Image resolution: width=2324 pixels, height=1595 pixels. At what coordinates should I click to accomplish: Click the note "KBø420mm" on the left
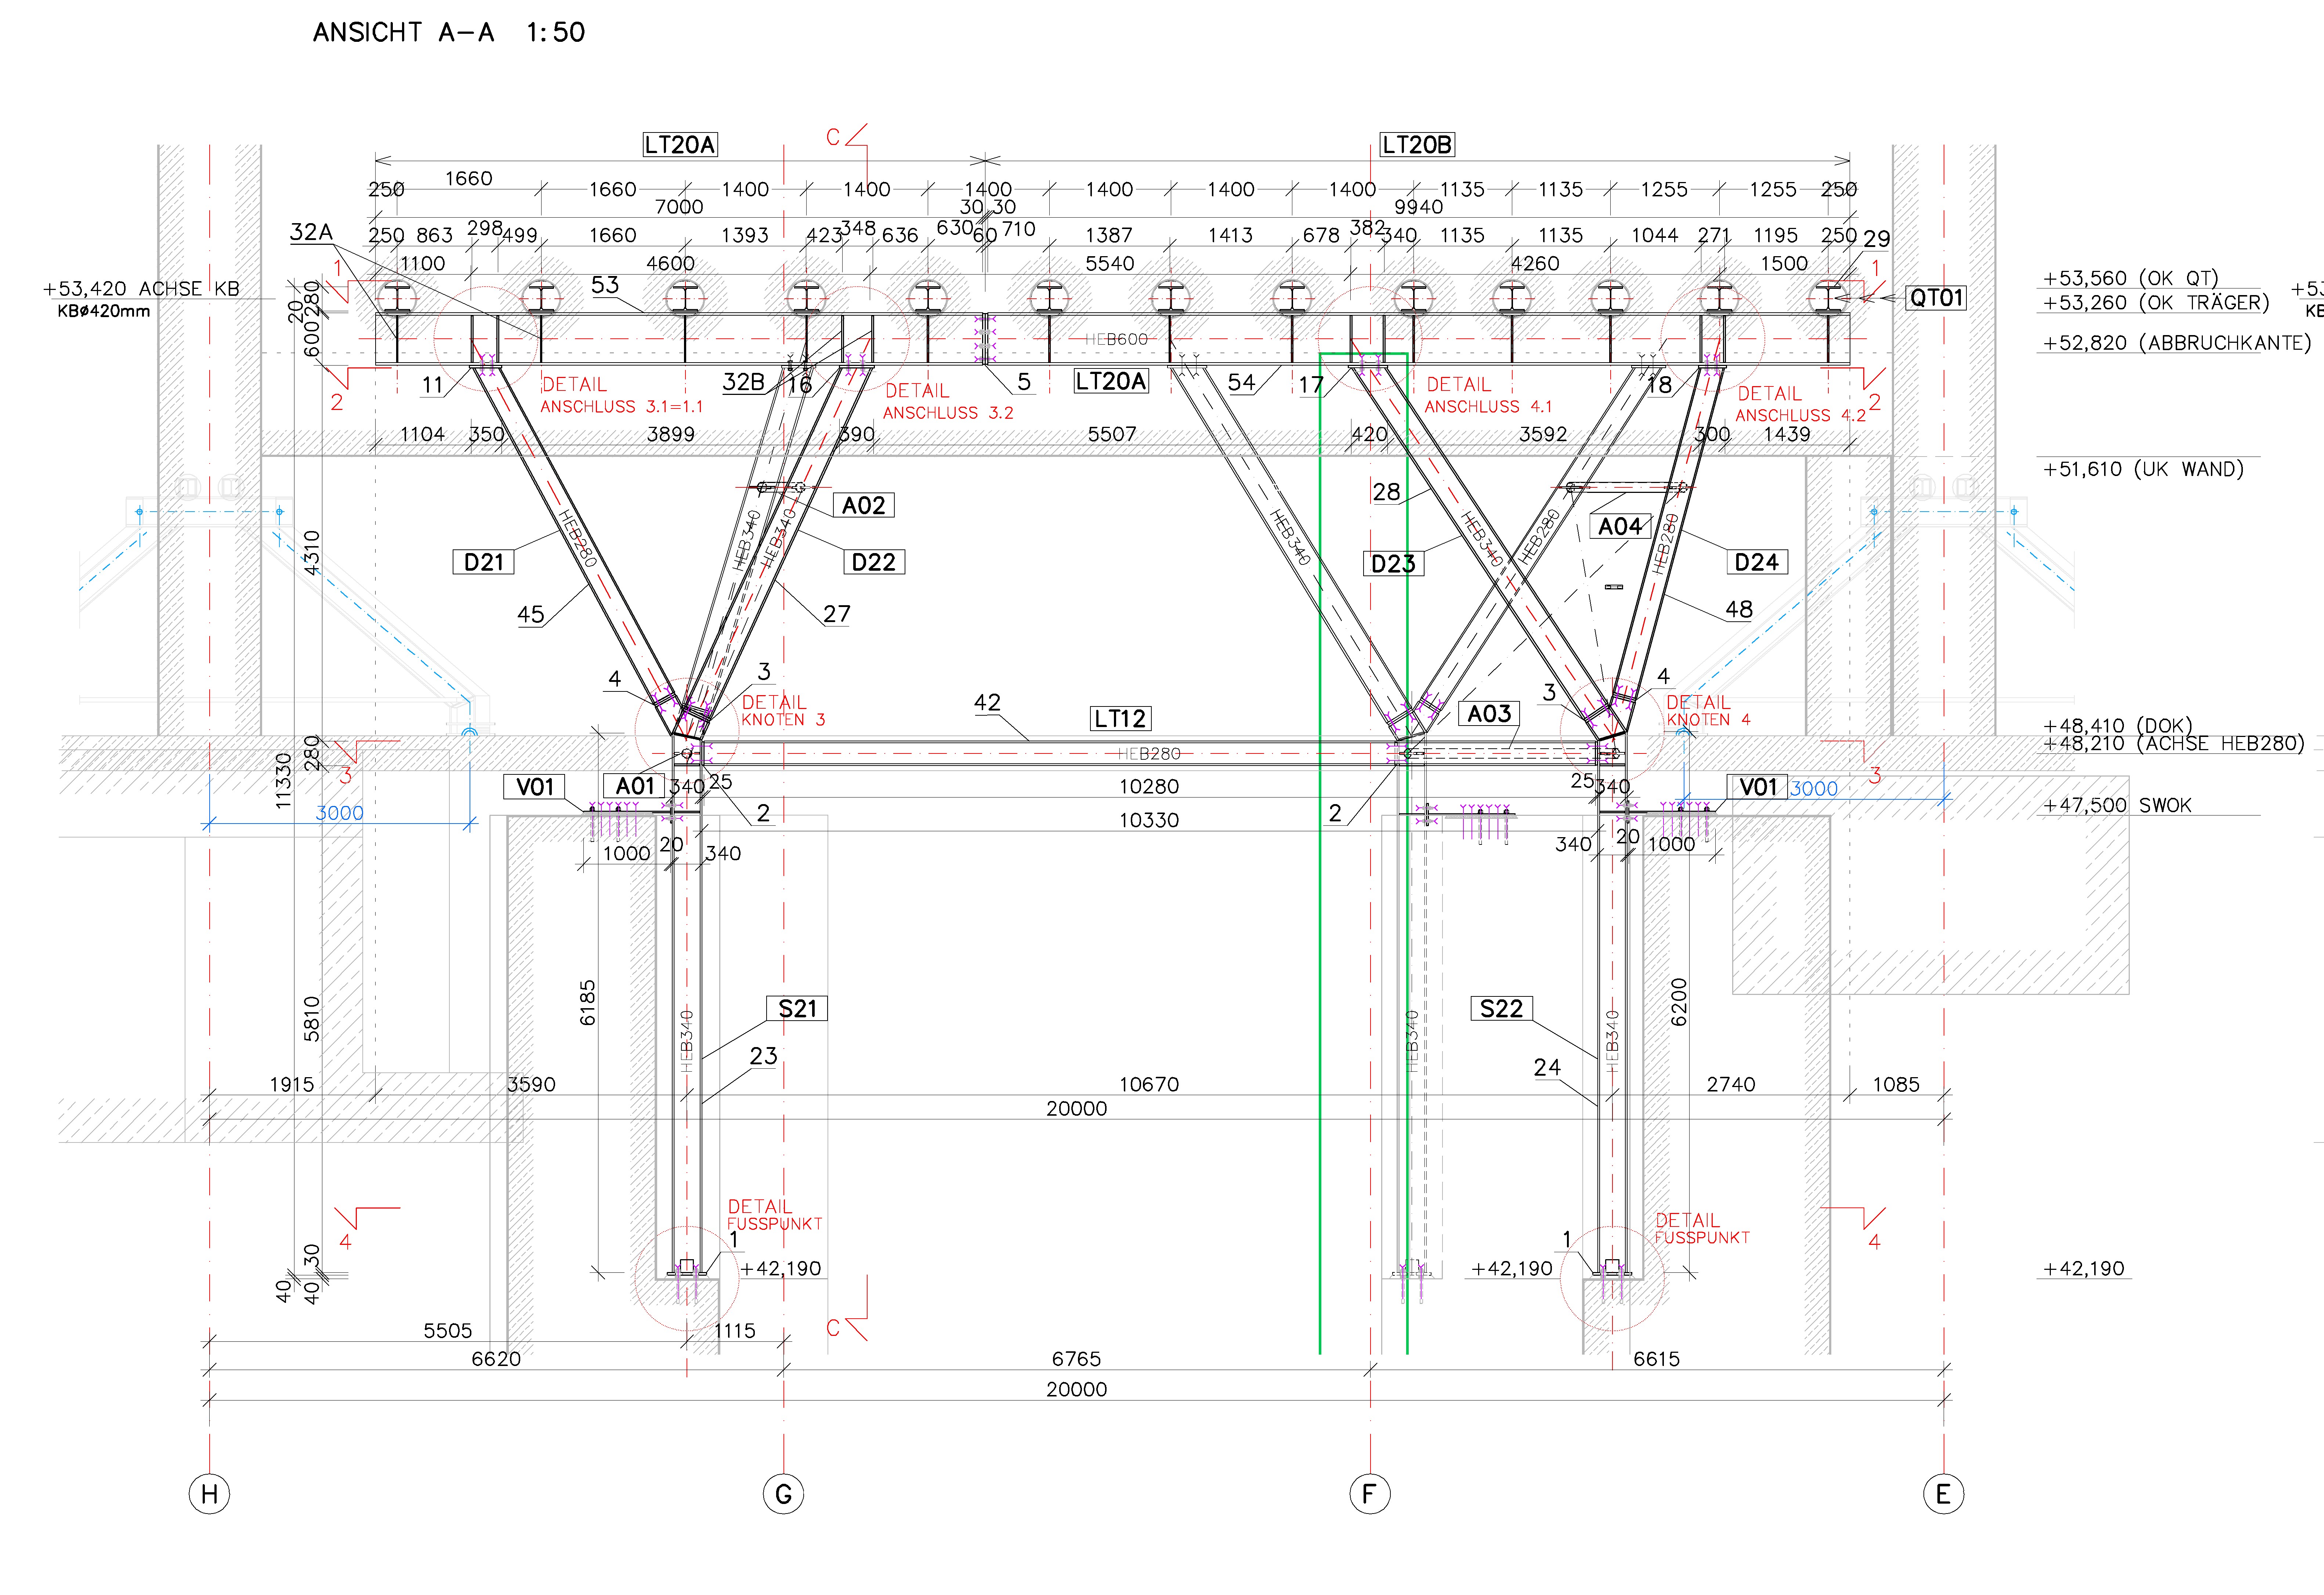[x=104, y=311]
